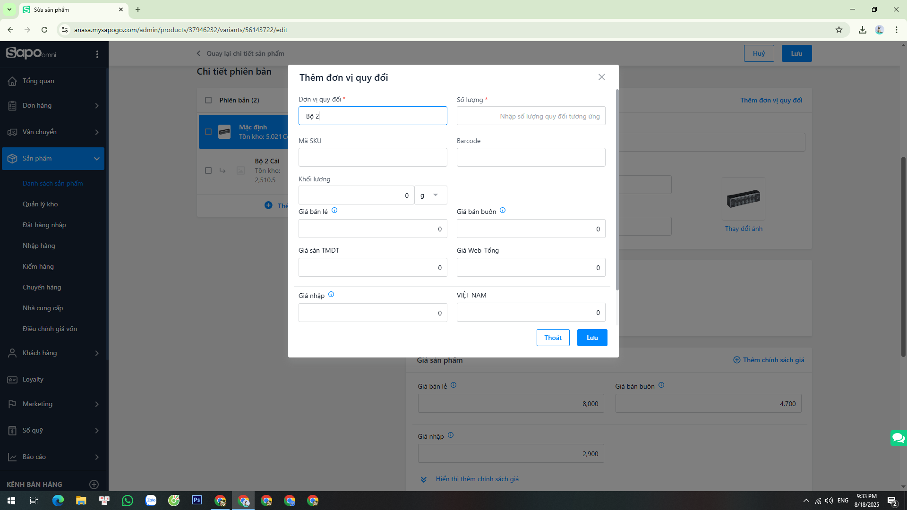907x510 pixels.
Task: Close the Thêm đơn vị quy đổi dialog
Action: 601,77
